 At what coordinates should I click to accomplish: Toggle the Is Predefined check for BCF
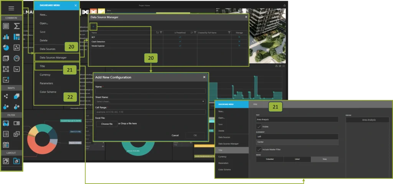click(x=180, y=37)
